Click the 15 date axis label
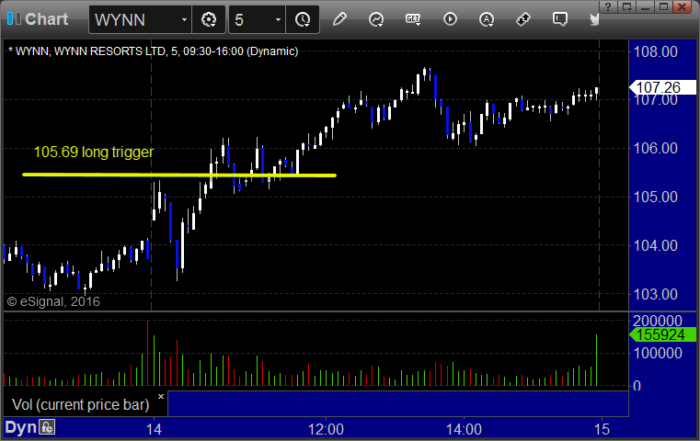700x441 pixels. [x=602, y=429]
